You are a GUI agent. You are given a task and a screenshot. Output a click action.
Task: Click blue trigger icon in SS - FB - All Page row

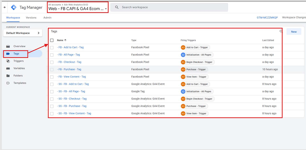click(x=183, y=91)
